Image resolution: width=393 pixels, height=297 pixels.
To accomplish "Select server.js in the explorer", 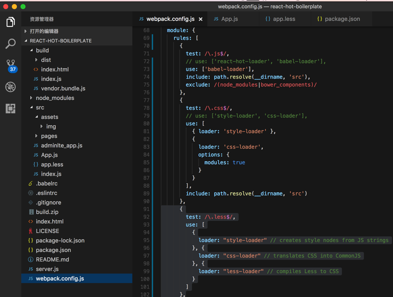I will 47,269.
